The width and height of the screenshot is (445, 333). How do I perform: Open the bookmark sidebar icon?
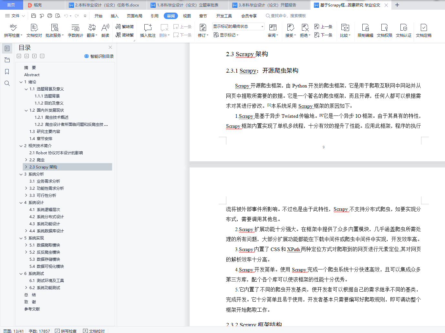[7, 72]
